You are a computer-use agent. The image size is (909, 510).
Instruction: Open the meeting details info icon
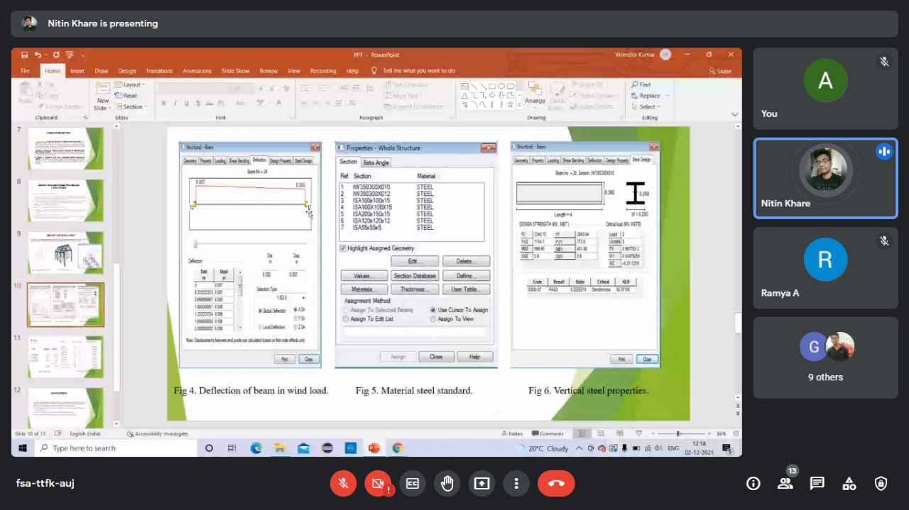(x=753, y=484)
